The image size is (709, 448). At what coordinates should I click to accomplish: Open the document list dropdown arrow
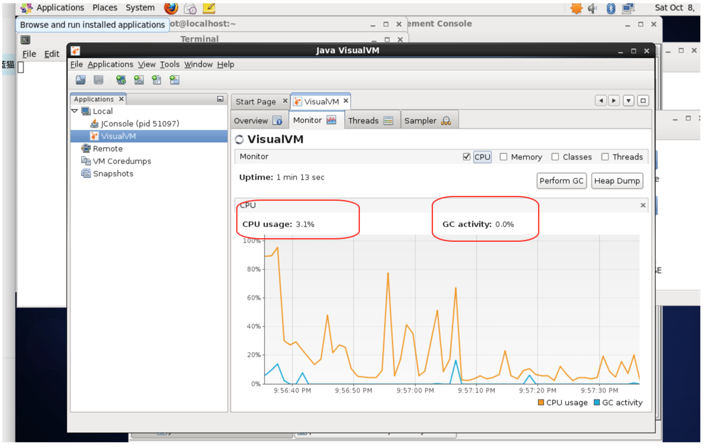pyautogui.click(x=629, y=100)
